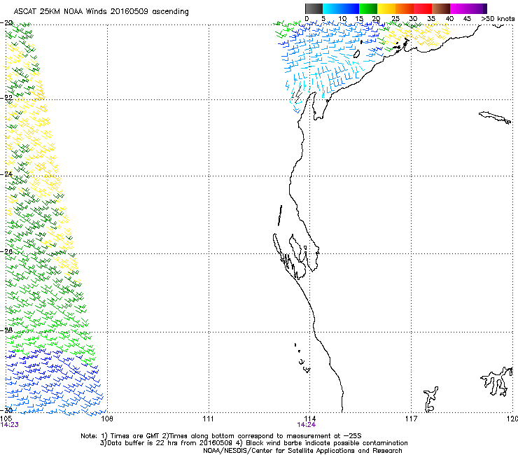Click the '117' longitude label
Screen dimensions: 518x455
coord(412,419)
